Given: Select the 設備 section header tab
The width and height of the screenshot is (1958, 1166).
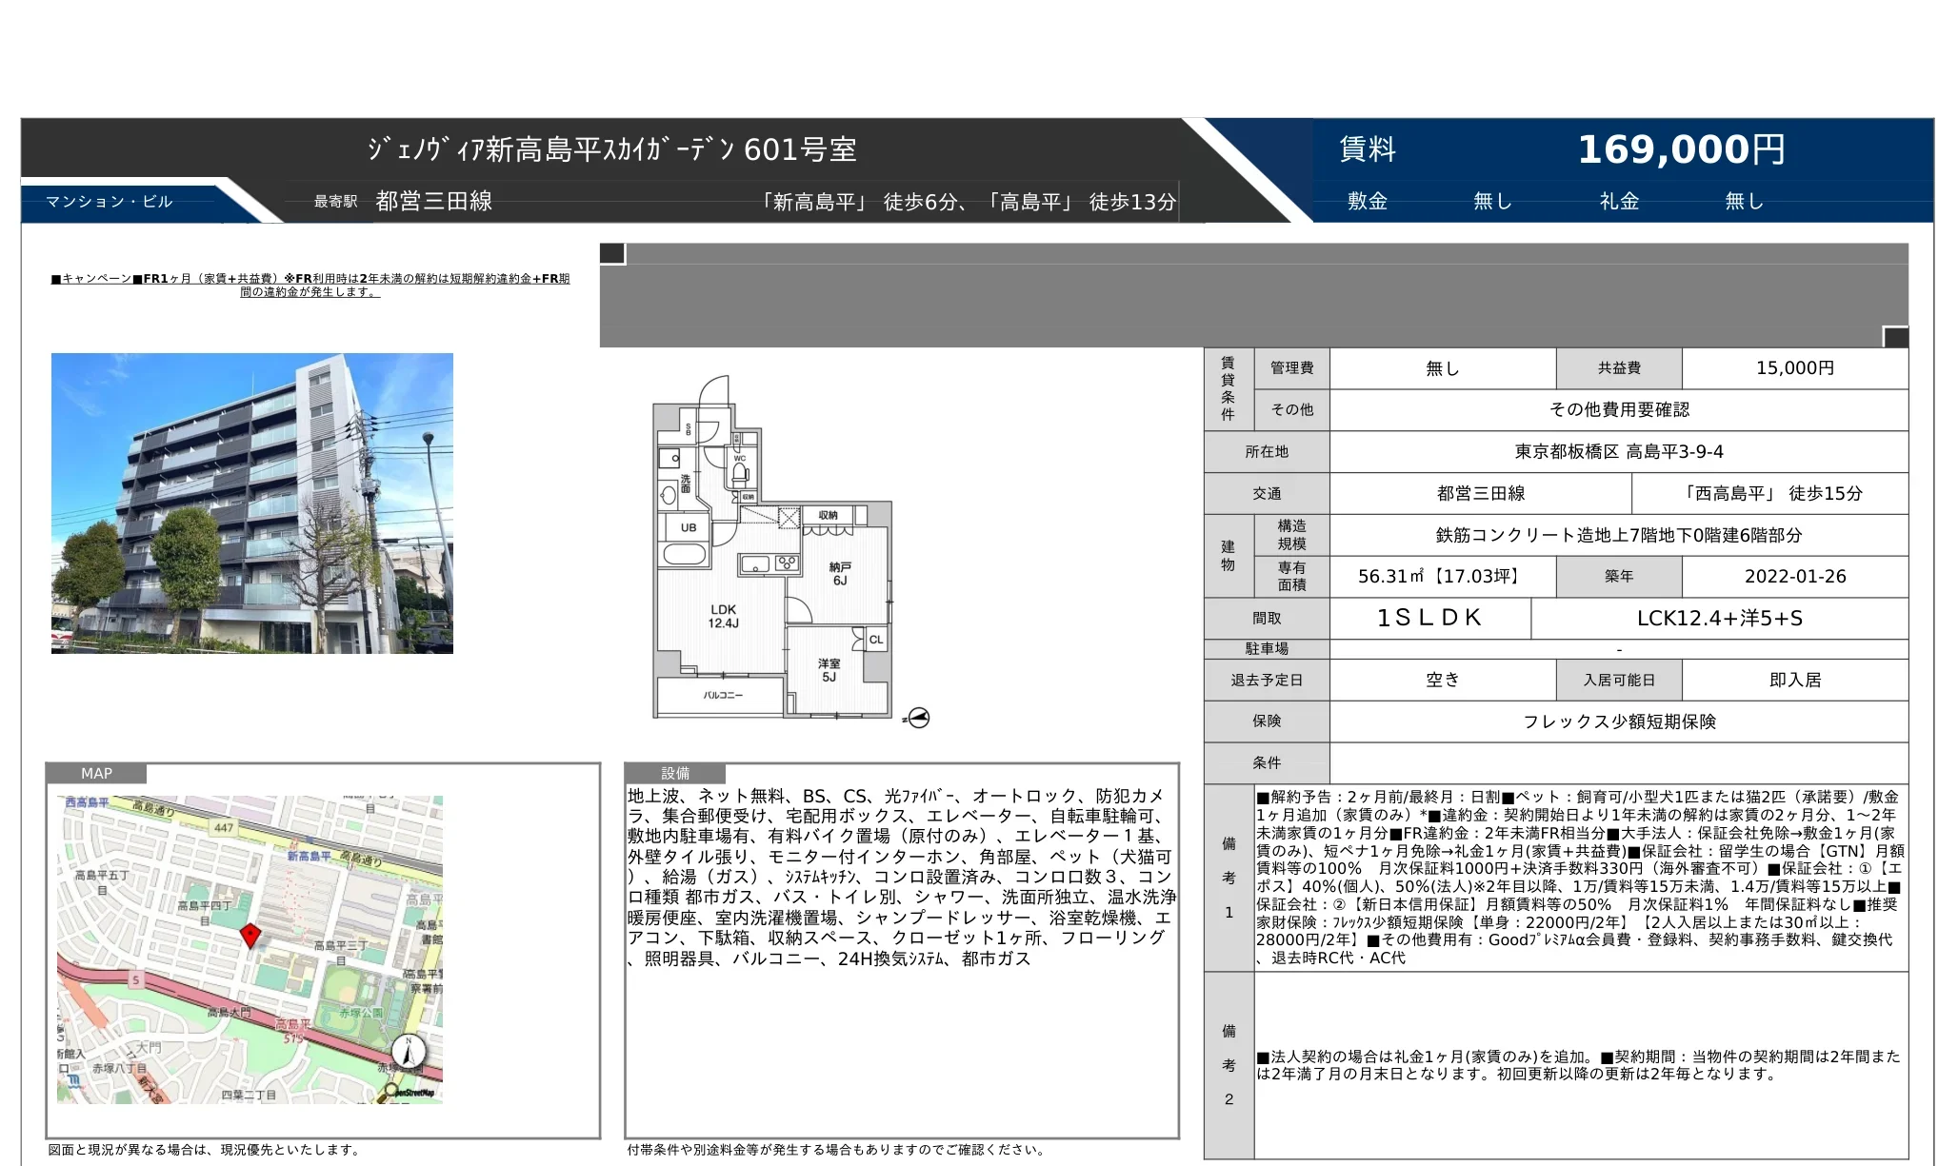Looking at the screenshot, I should click(x=675, y=773).
